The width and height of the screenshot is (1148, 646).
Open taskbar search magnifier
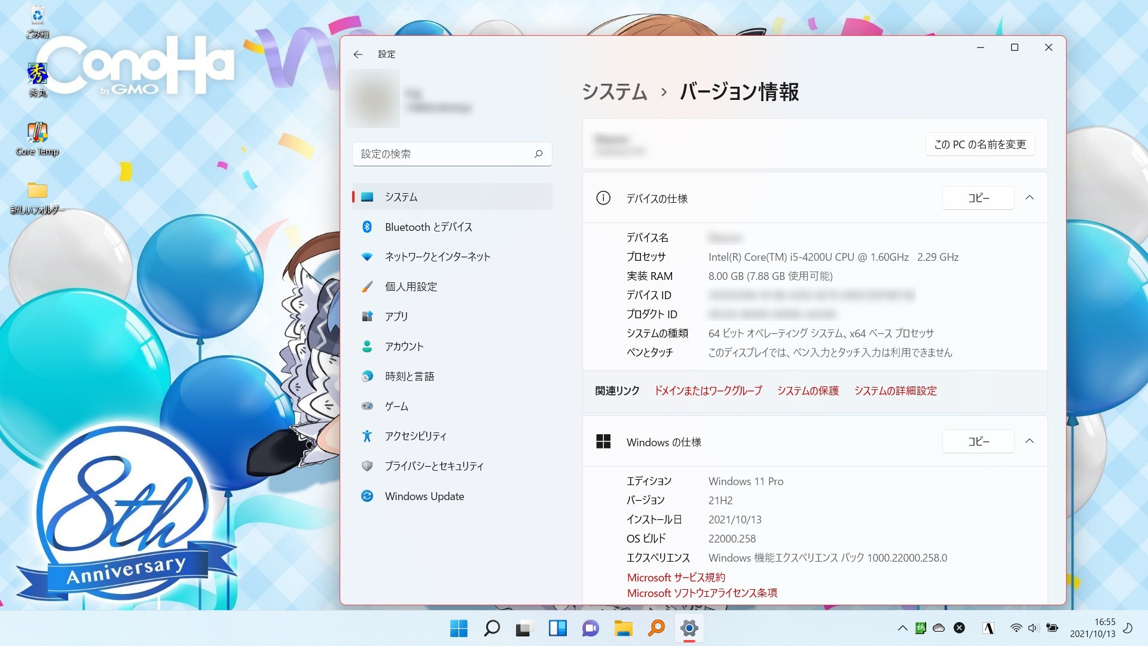[491, 628]
